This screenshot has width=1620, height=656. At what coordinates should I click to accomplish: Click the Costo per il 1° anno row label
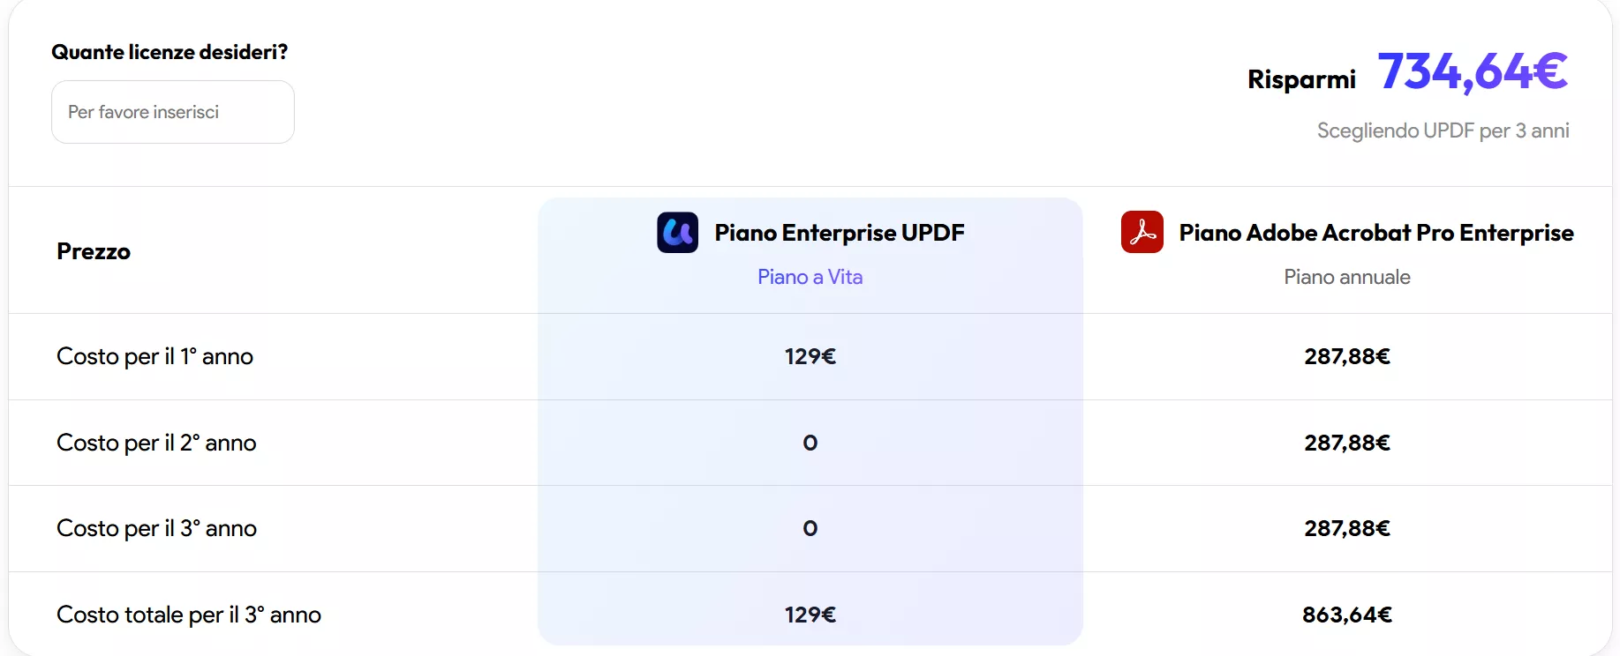154,356
